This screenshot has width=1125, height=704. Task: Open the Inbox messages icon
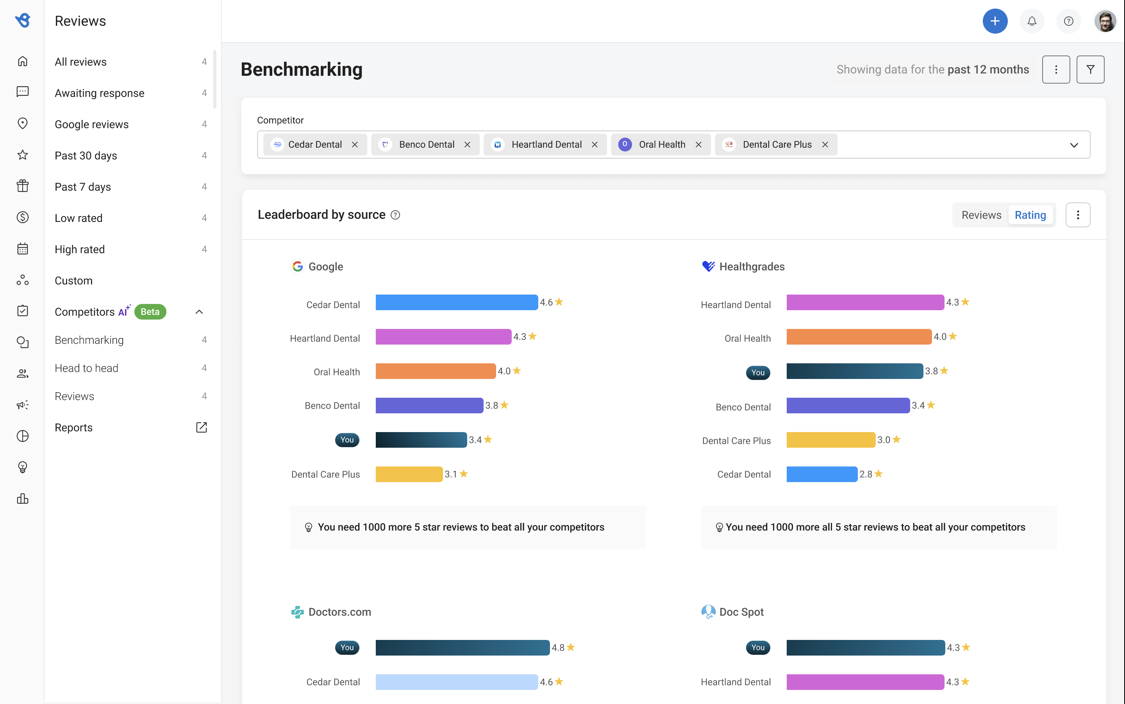click(22, 92)
